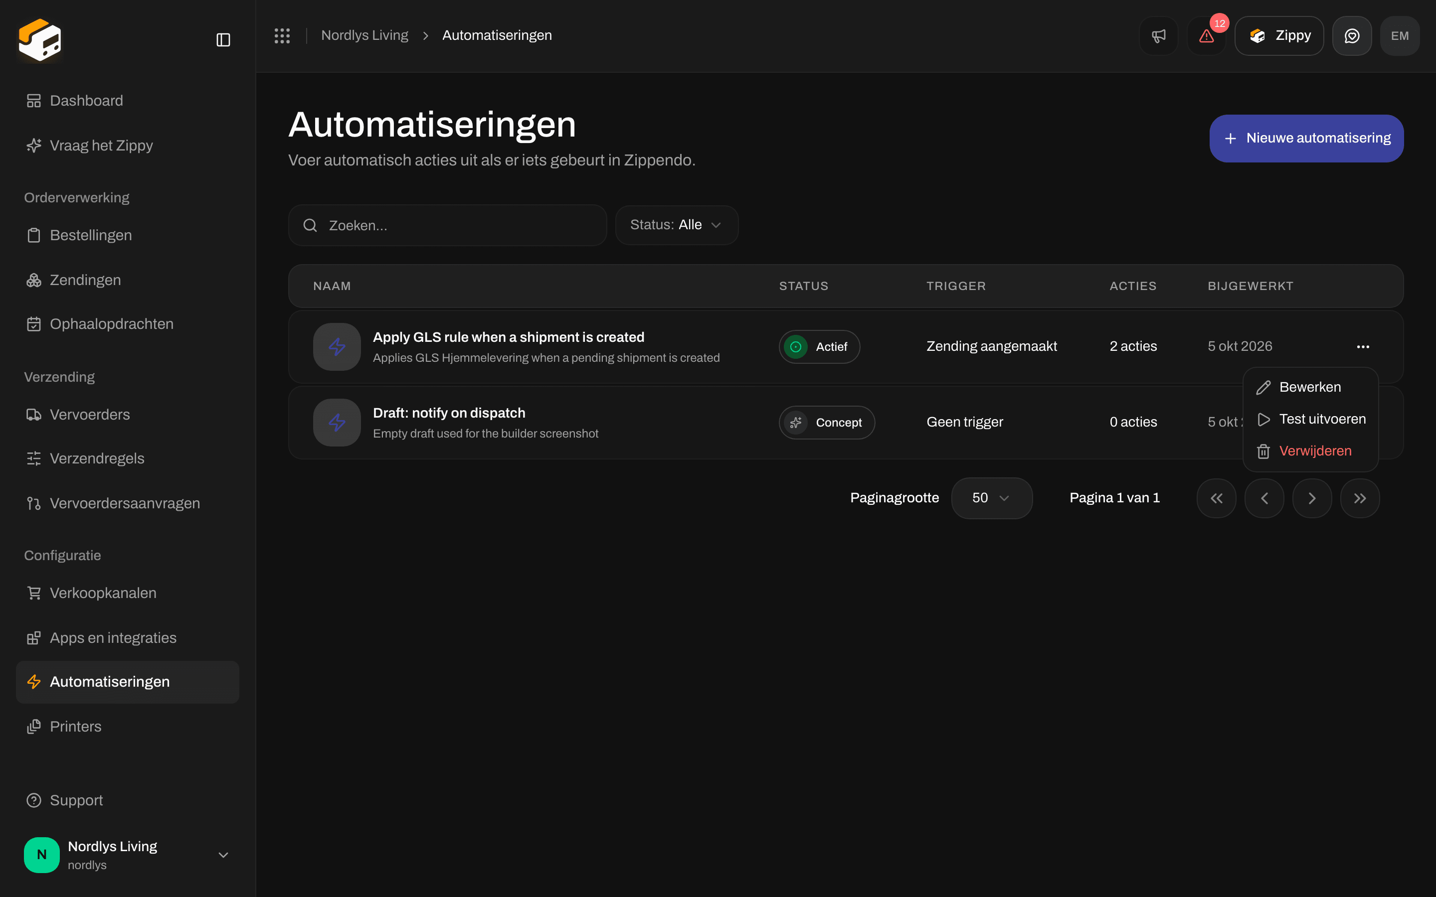Open Verzendregels in the sidebar
The width and height of the screenshot is (1436, 897).
pyautogui.click(x=128, y=458)
